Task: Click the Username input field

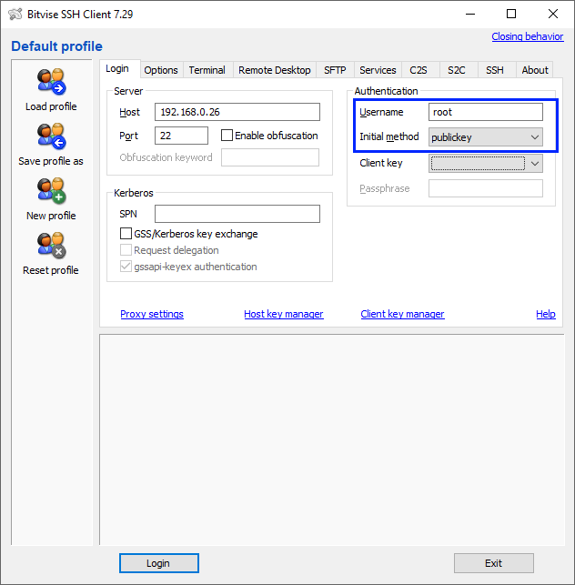Action: pyautogui.click(x=486, y=112)
